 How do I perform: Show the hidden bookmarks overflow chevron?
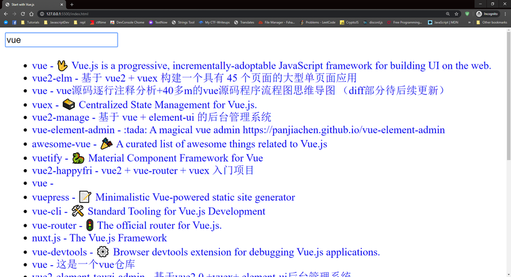[x=470, y=22]
